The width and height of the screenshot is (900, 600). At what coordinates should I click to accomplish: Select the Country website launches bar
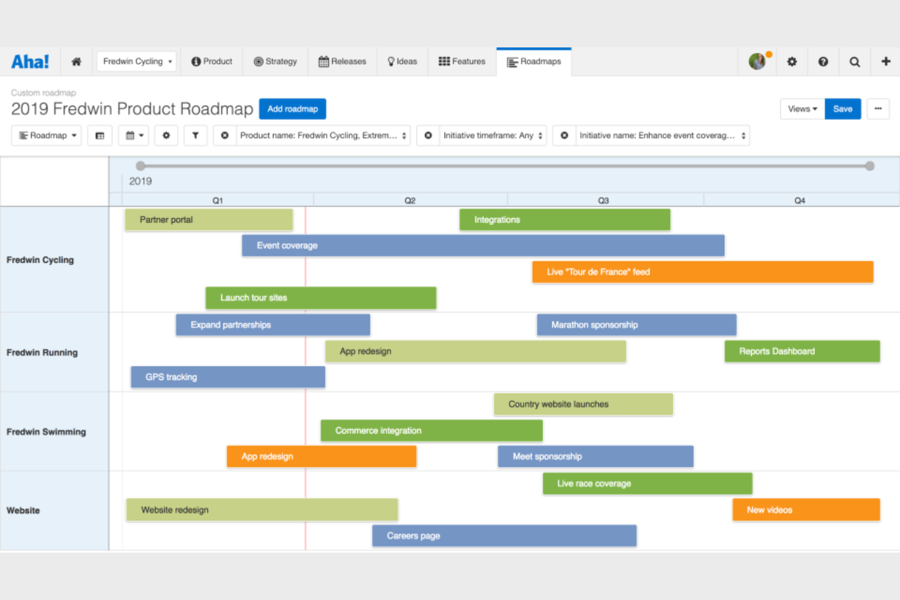point(583,404)
